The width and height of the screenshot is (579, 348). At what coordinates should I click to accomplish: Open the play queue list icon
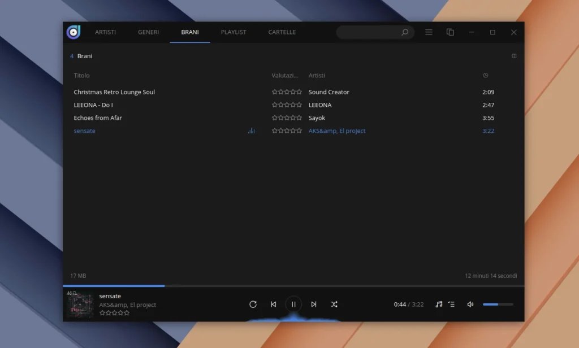pos(452,304)
